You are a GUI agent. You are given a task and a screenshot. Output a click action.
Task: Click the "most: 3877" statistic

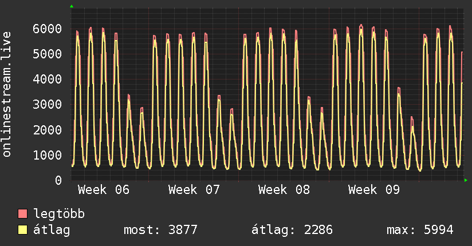click(160, 230)
